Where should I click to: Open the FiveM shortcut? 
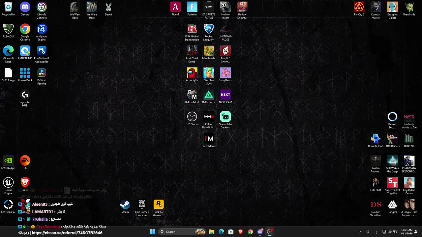(175, 9)
